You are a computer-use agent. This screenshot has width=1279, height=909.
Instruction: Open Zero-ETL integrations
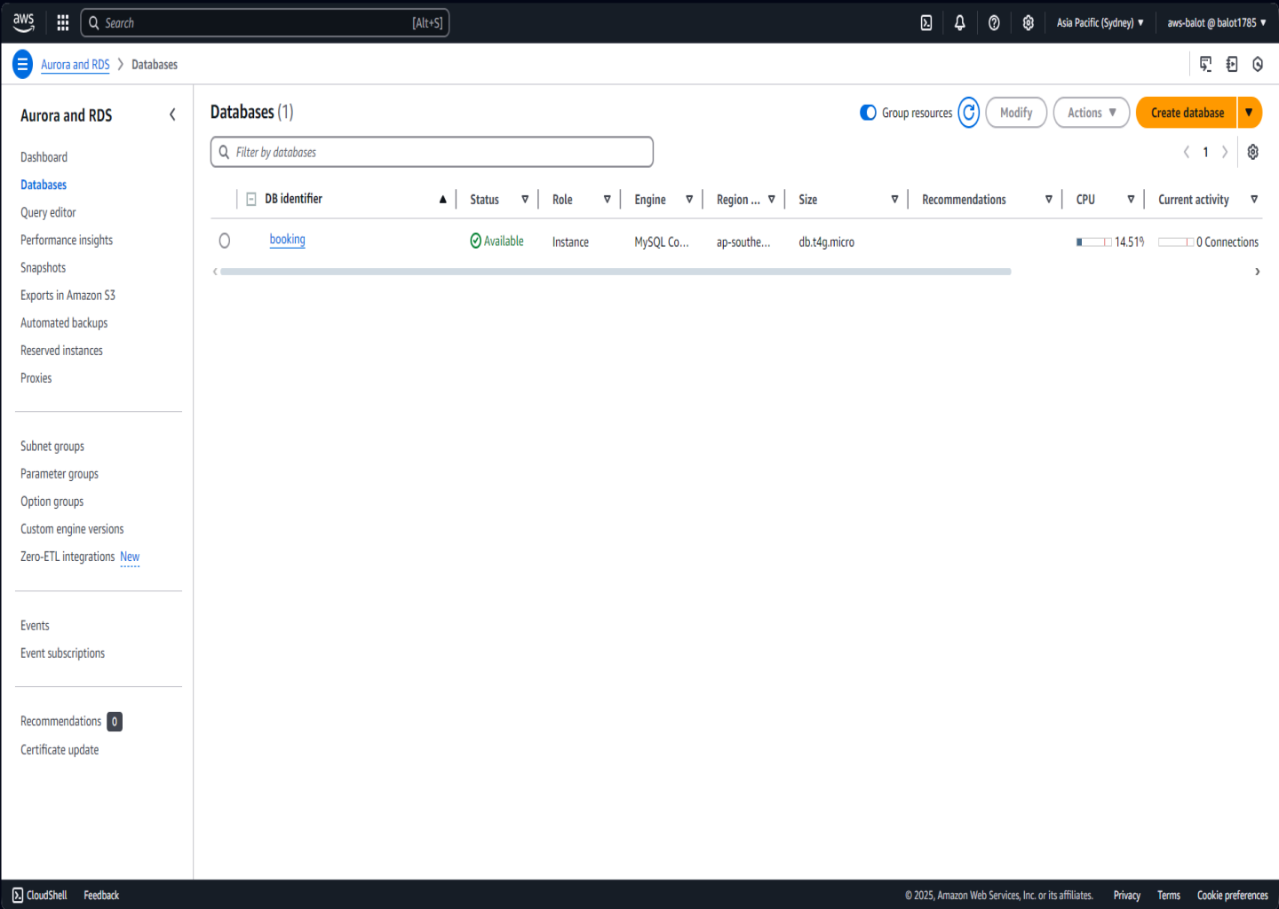(x=68, y=557)
